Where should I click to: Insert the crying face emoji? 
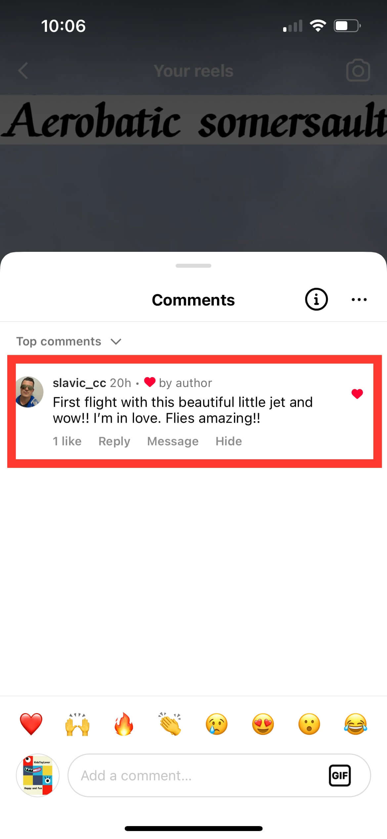[217, 724]
